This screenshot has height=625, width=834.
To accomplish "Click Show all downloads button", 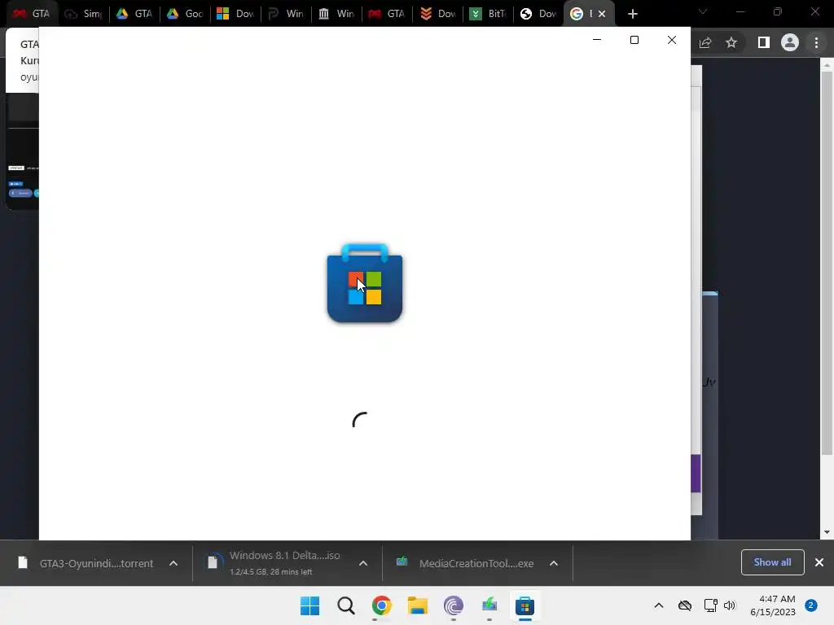I will [772, 562].
